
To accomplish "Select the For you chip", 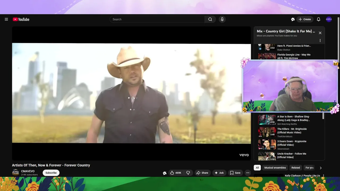I will pos(309,168).
